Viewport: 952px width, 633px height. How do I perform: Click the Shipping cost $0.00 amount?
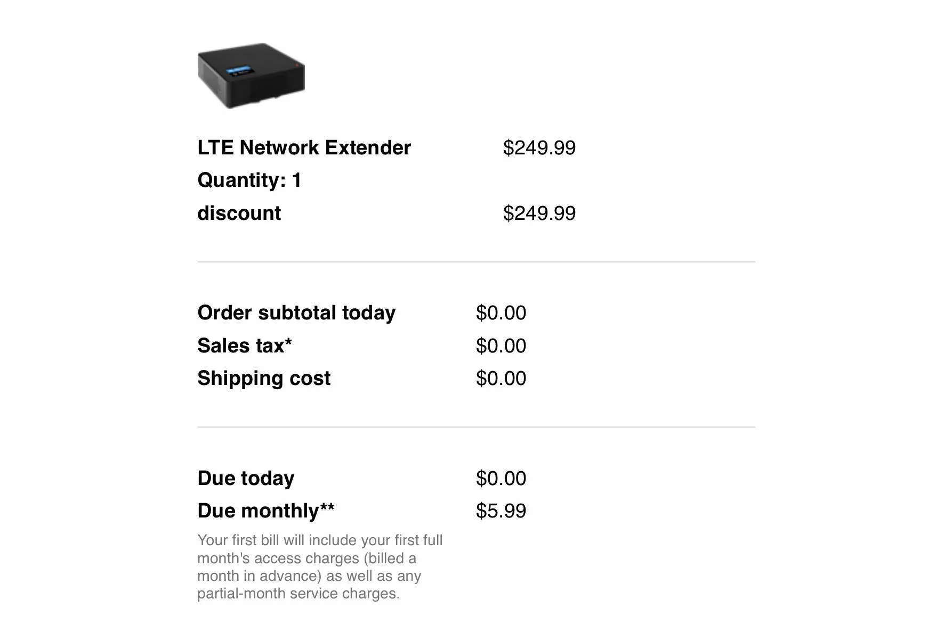pos(501,378)
